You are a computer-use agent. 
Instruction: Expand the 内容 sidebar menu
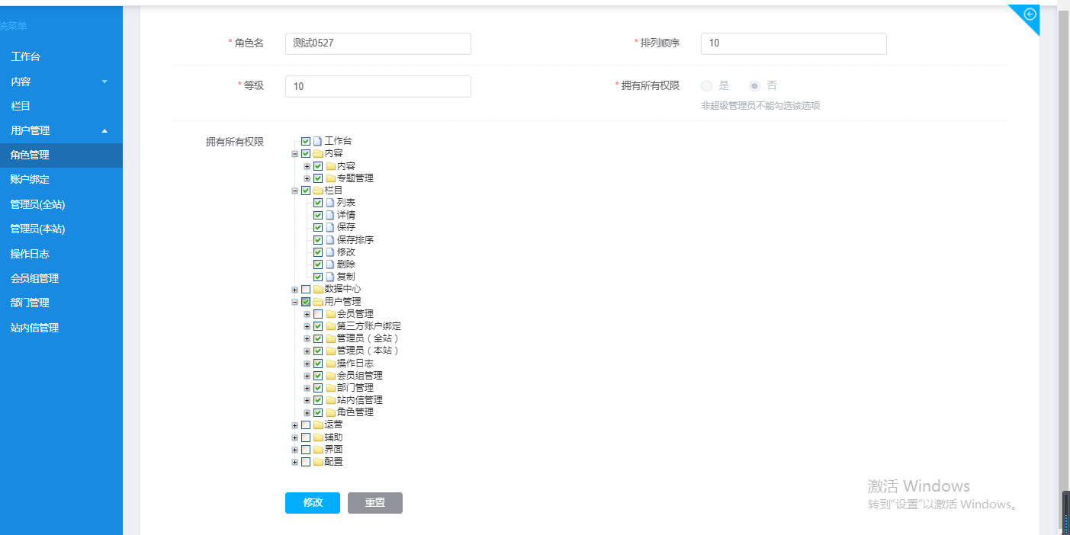(61, 82)
